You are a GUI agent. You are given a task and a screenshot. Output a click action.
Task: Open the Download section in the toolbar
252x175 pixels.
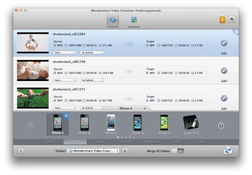(x=134, y=22)
